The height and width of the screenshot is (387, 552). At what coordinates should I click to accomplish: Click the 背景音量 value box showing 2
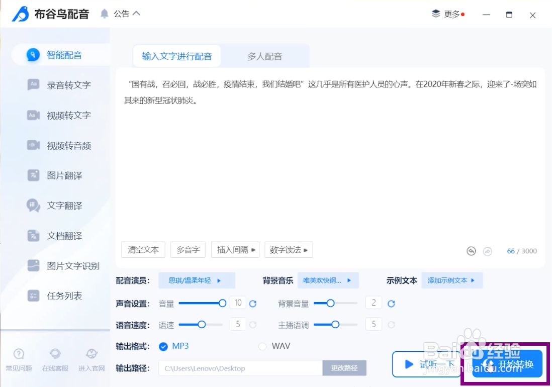pyautogui.click(x=374, y=303)
